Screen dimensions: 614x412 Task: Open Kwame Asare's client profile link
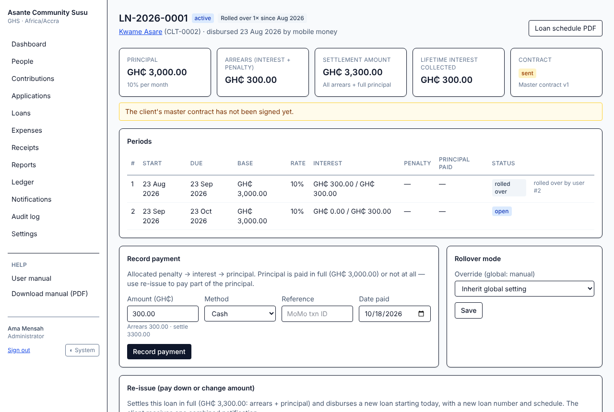(141, 32)
